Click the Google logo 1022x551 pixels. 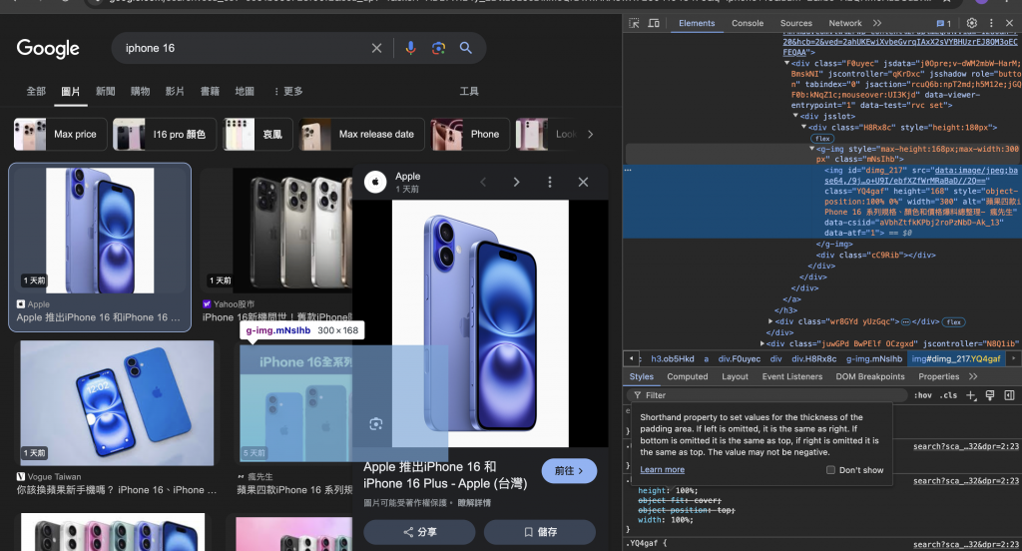(x=48, y=48)
